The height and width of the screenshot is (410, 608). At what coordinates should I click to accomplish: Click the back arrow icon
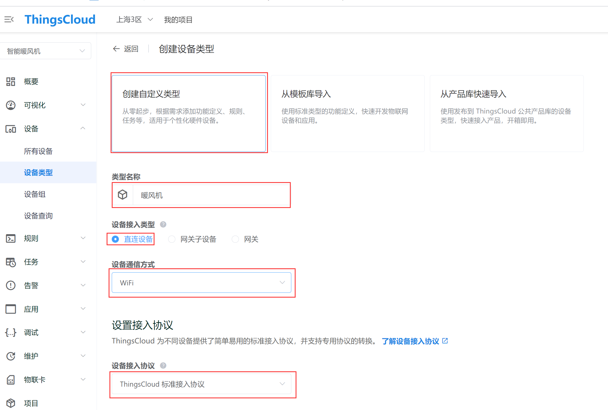pos(116,49)
